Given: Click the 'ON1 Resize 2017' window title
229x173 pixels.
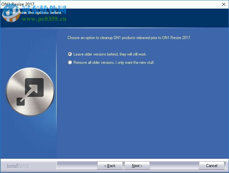Looking at the screenshot, I should [18, 4].
